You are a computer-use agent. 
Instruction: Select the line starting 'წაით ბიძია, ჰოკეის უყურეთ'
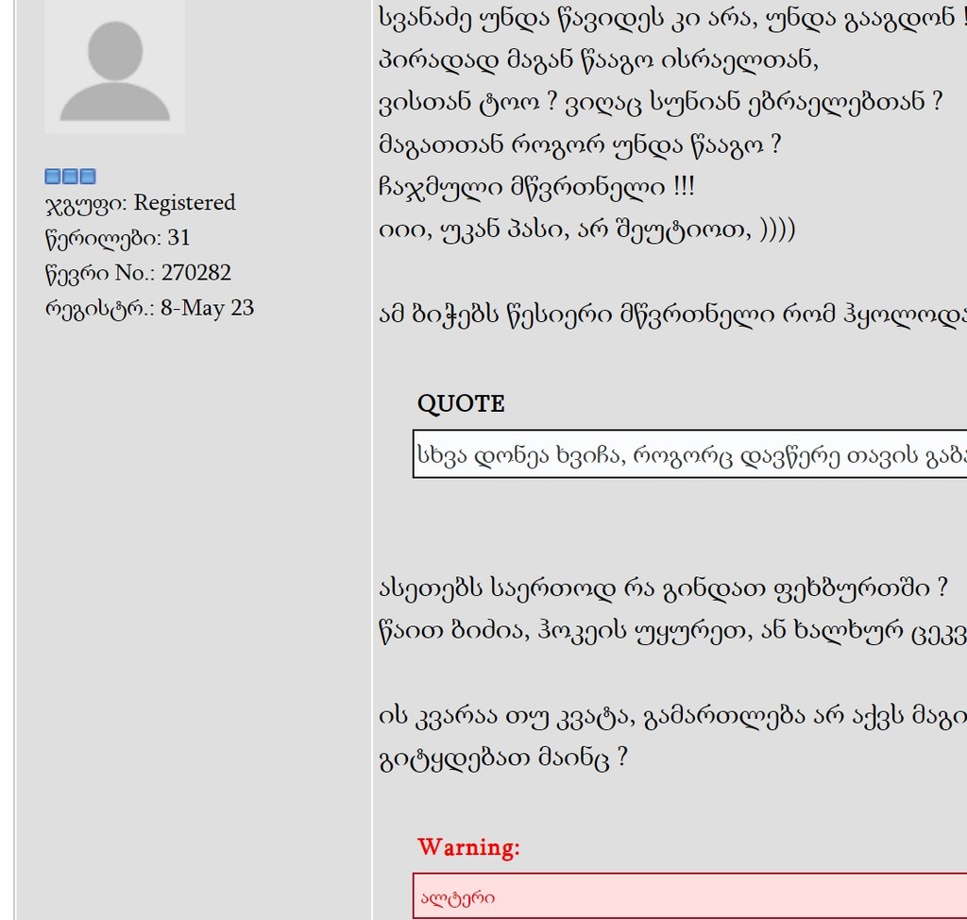point(672,632)
